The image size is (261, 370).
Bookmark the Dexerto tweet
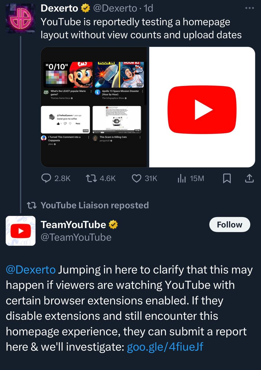[227, 178]
